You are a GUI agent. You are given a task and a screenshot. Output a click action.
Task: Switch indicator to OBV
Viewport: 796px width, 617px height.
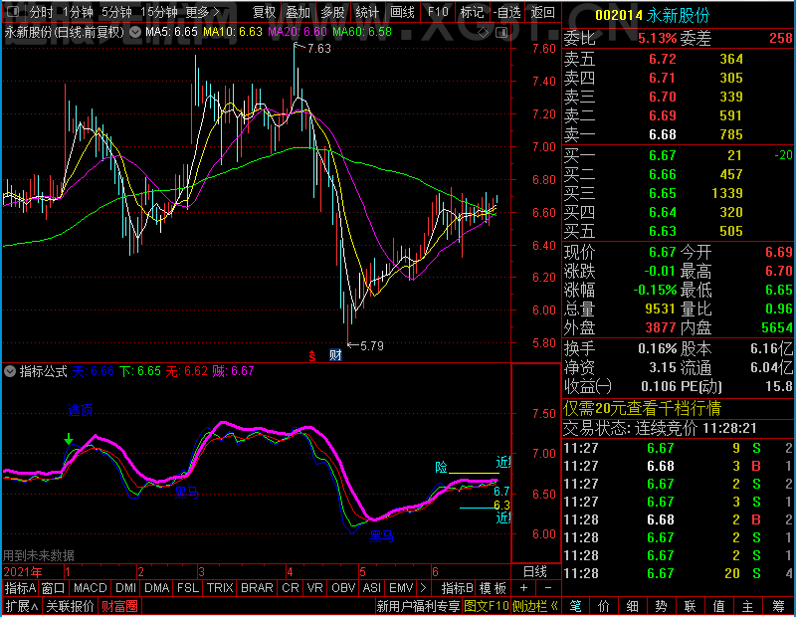pyautogui.click(x=343, y=588)
